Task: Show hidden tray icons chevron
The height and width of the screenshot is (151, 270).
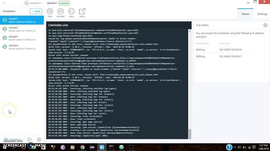Action: (x=235, y=147)
